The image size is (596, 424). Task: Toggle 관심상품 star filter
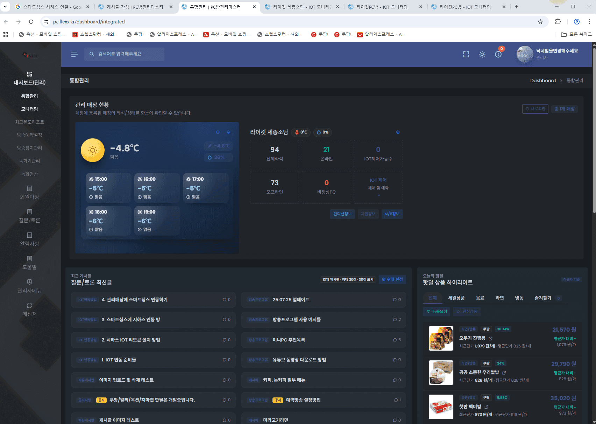point(467,311)
